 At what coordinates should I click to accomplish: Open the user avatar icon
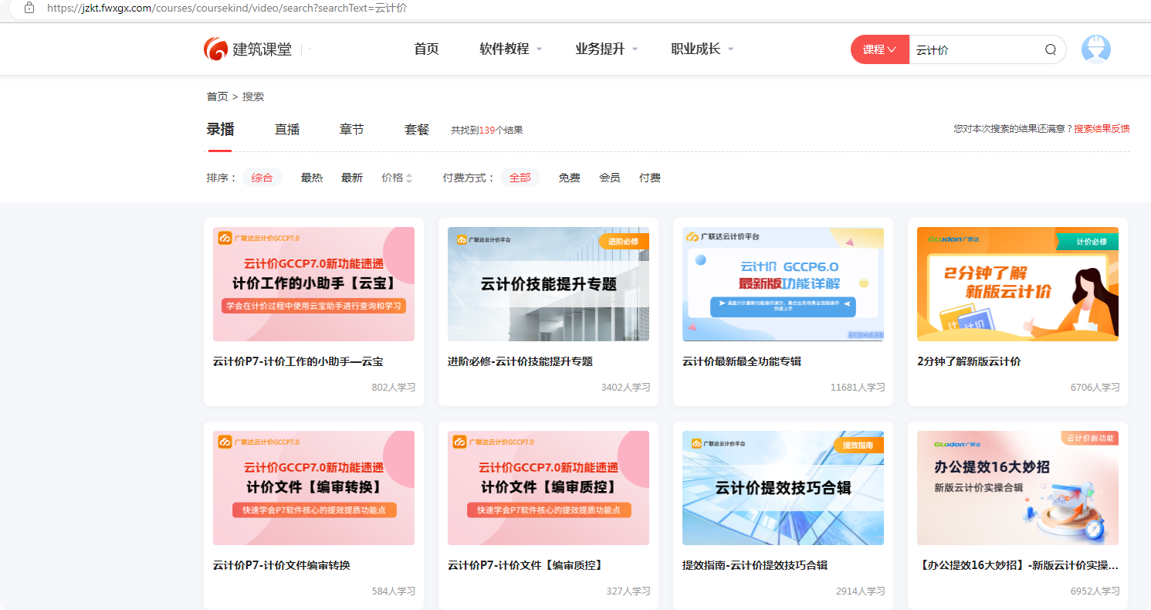pyautogui.click(x=1096, y=49)
